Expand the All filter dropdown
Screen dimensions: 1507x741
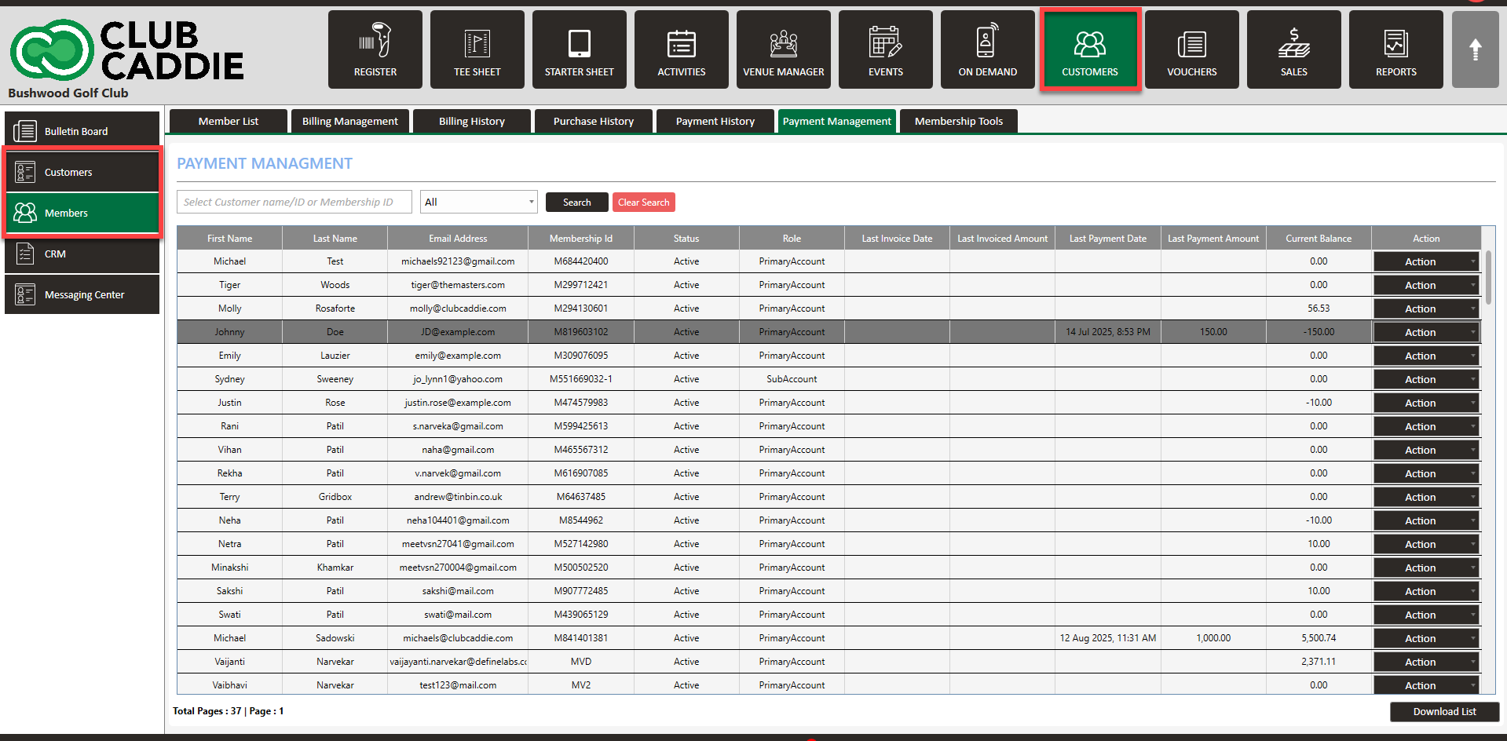pos(478,202)
